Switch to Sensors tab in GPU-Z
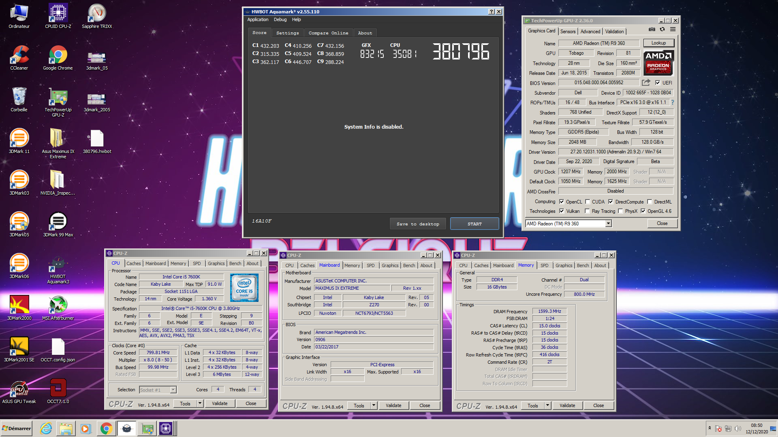This screenshot has width=778, height=437. coord(568,31)
